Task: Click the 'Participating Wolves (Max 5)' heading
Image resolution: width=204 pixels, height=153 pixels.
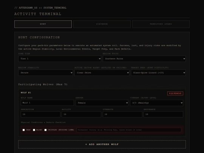Action: tap(43, 85)
